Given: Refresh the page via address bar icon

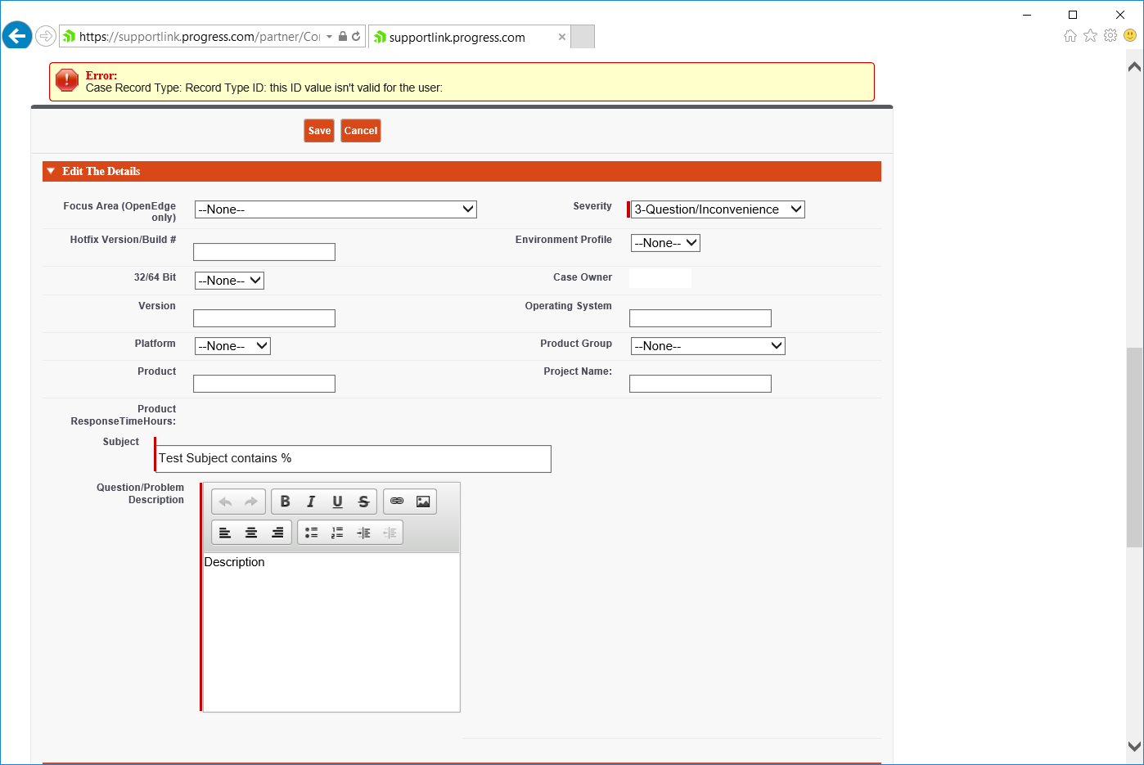Looking at the screenshot, I should point(356,37).
